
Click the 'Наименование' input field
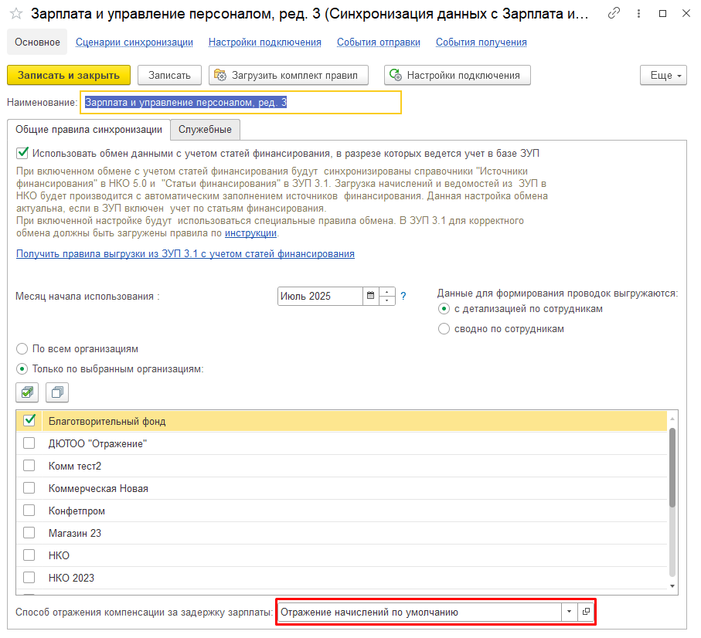click(240, 102)
